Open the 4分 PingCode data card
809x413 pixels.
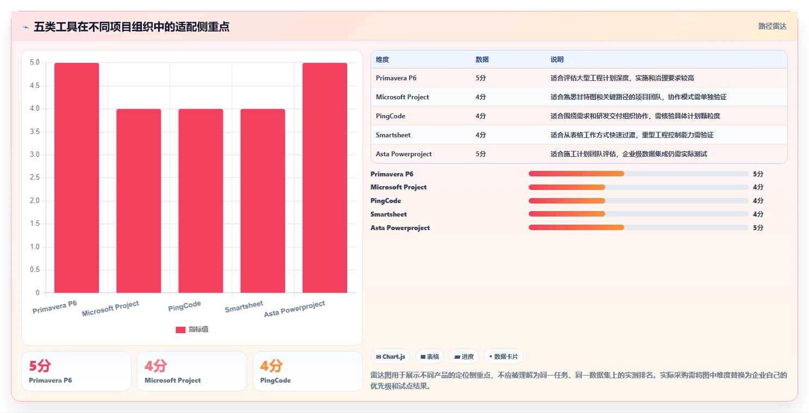[x=308, y=371]
